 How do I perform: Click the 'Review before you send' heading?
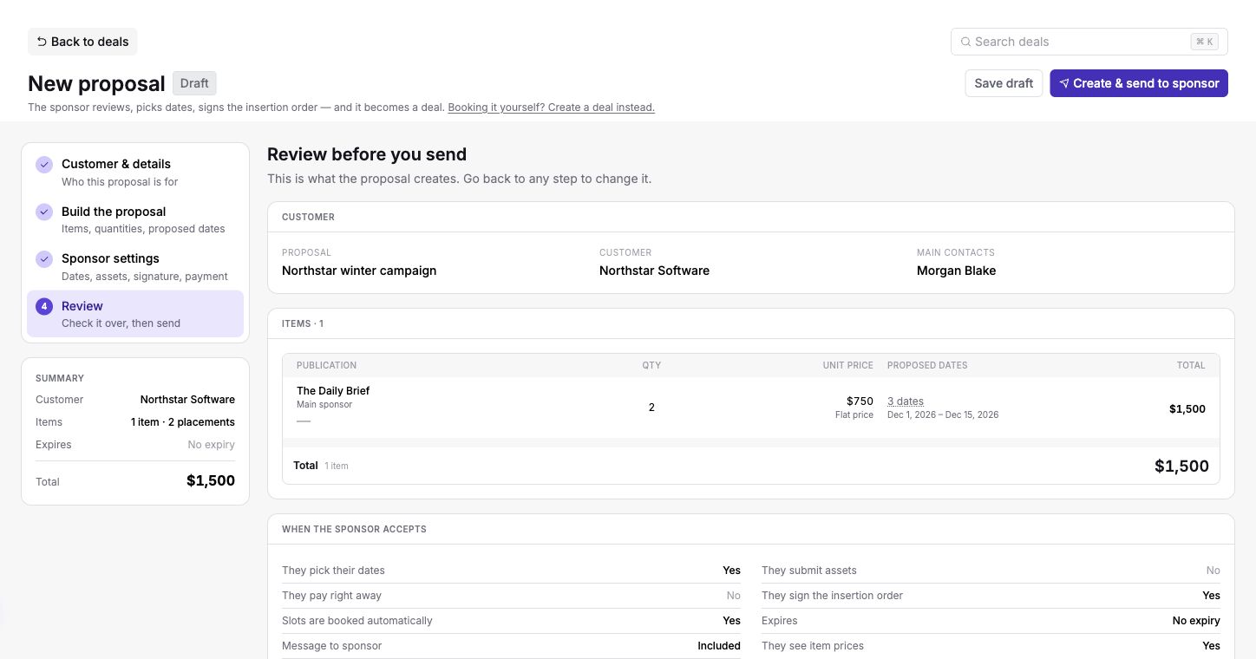pyautogui.click(x=367, y=154)
